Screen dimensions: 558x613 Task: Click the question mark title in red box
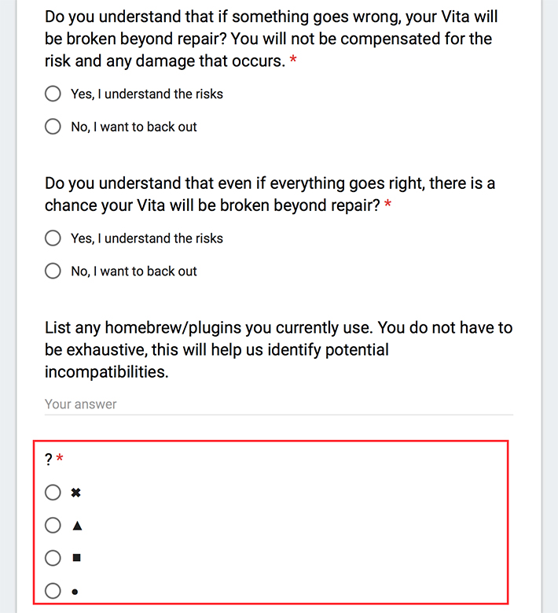(49, 460)
